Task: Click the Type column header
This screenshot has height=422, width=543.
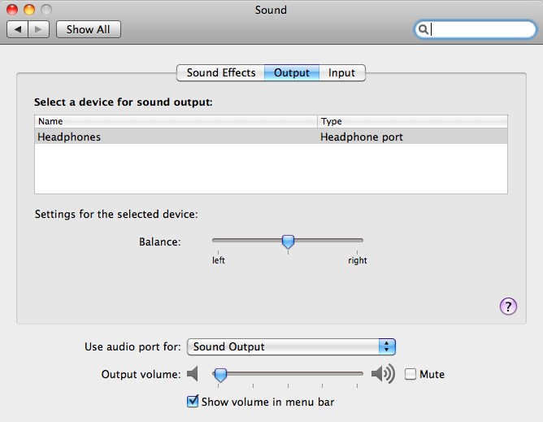Action: (x=413, y=121)
